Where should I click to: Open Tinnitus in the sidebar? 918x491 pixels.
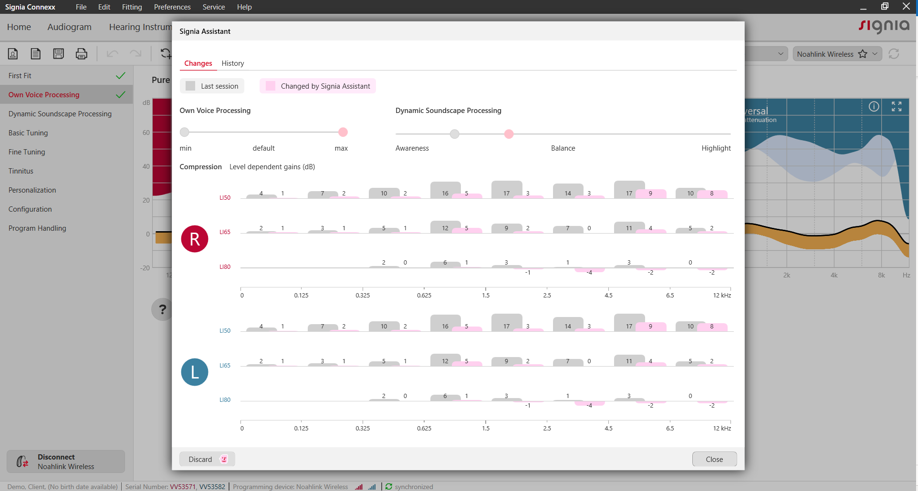(66, 171)
